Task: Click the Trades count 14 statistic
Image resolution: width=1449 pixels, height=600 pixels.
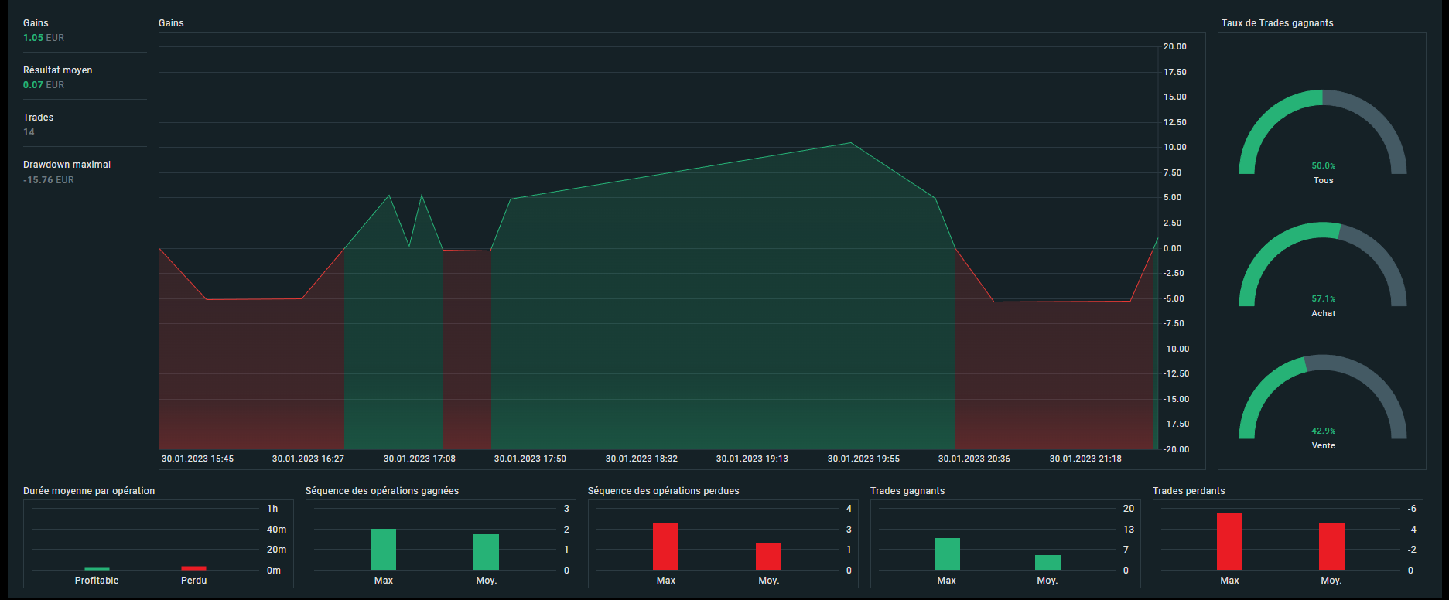Action: click(x=29, y=132)
